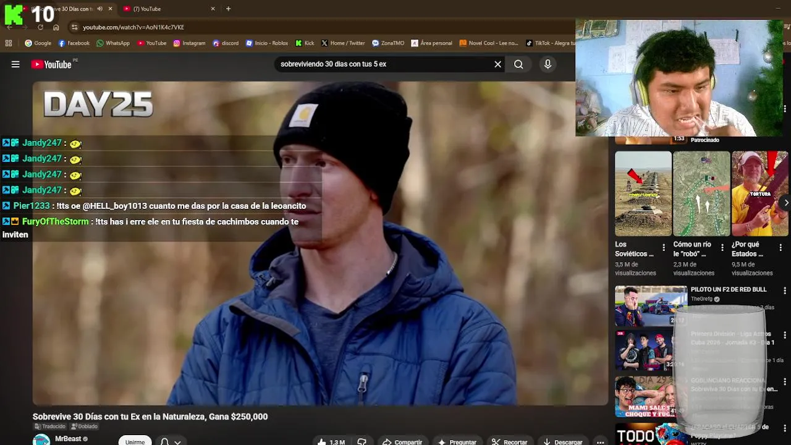The height and width of the screenshot is (445, 791).
Task: Open browser home page button
Action: 56,27
